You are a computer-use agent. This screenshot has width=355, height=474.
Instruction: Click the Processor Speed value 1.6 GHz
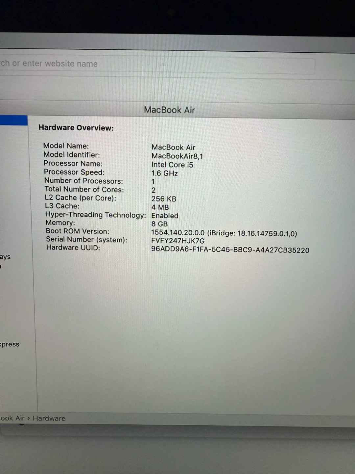point(164,173)
